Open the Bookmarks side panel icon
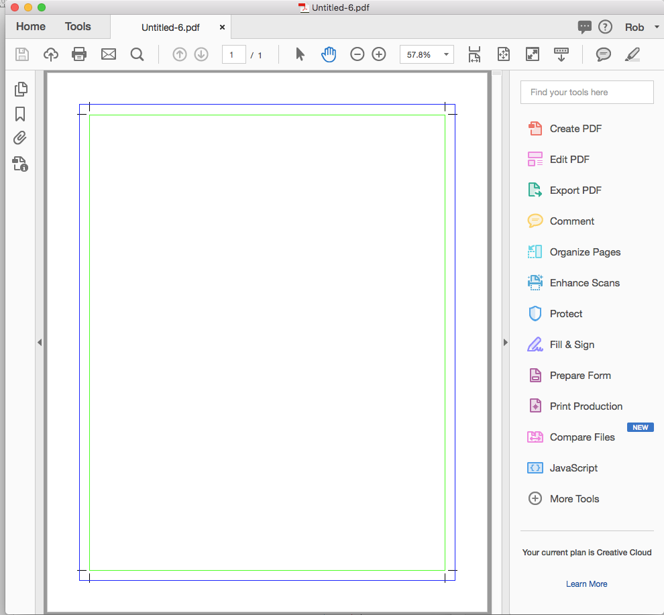The width and height of the screenshot is (664, 615). coord(20,114)
